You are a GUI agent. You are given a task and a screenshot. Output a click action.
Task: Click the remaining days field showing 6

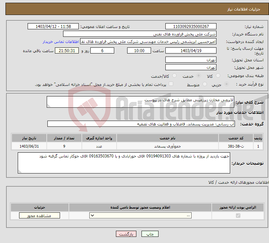tap(102, 50)
